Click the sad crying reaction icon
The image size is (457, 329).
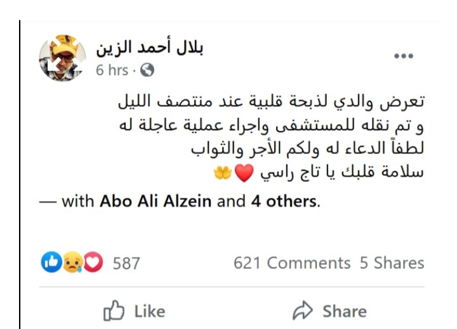click(x=72, y=262)
